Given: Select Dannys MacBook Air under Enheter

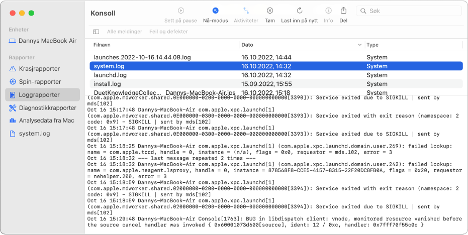Looking at the screenshot, I should coord(43,41).
